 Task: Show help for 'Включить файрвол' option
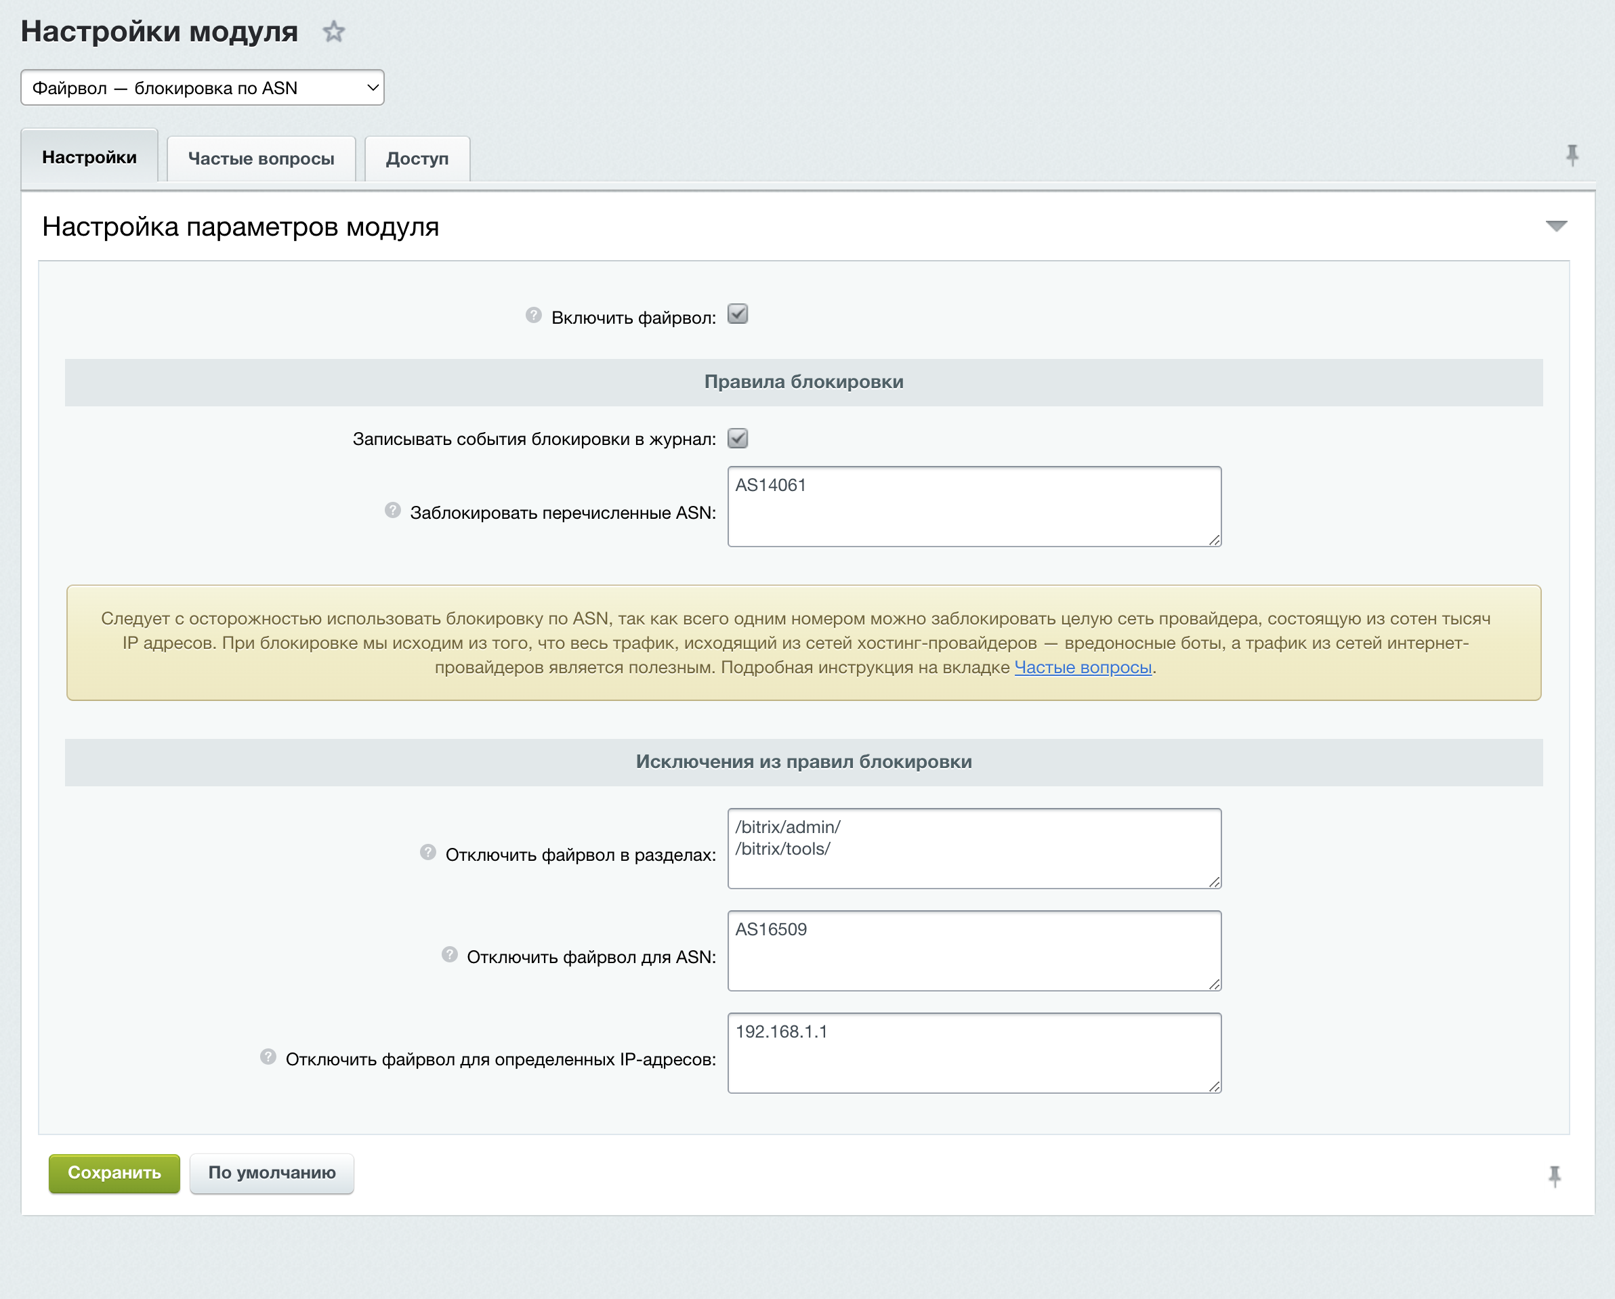point(533,315)
